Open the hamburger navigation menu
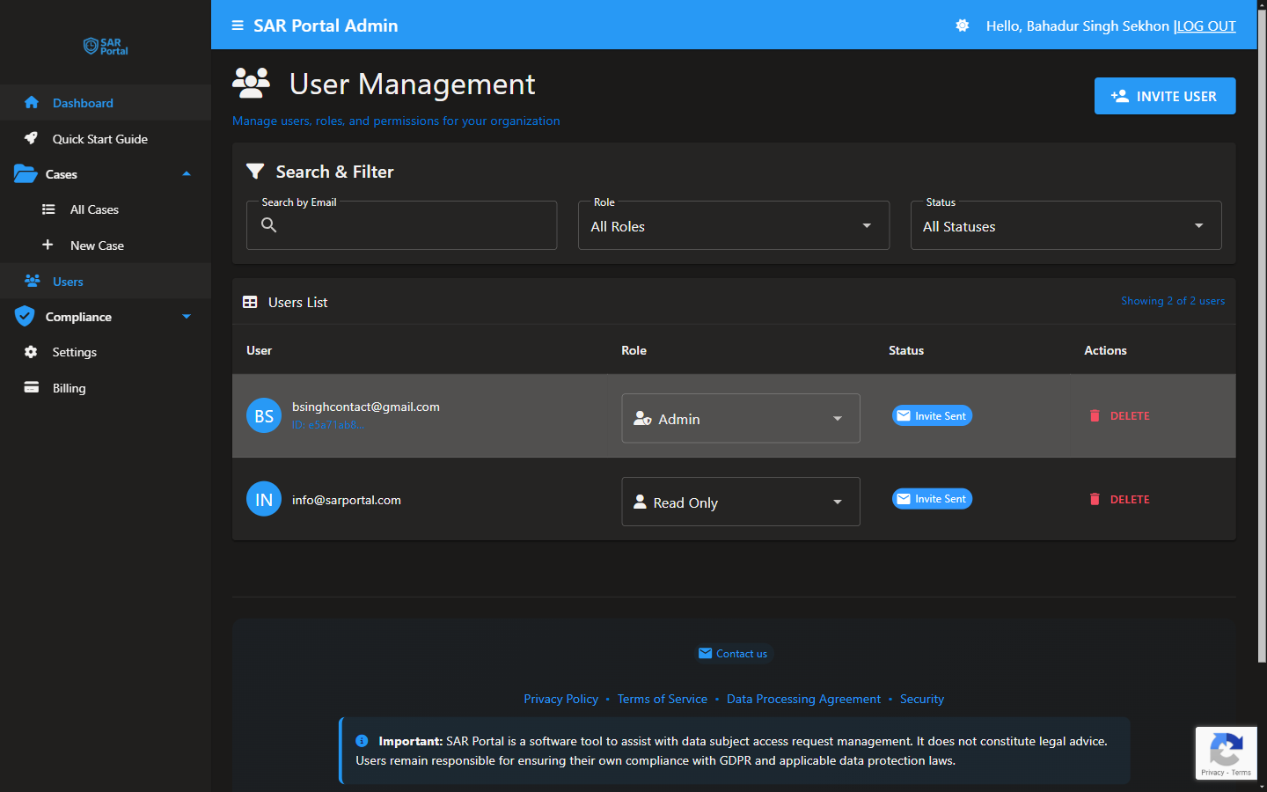 pyautogui.click(x=237, y=26)
